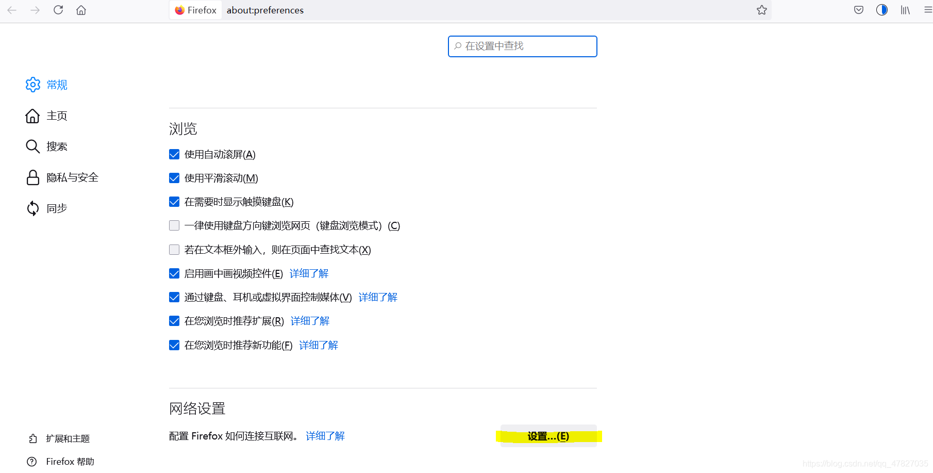933x473 pixels.
Task: Click the padlock icon for 隐私与安全
Action: (x=33, y=177)
